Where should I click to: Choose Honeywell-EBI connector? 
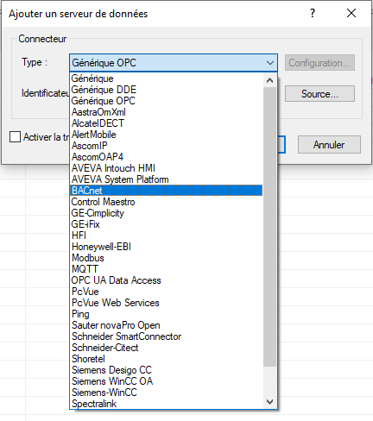167,247
